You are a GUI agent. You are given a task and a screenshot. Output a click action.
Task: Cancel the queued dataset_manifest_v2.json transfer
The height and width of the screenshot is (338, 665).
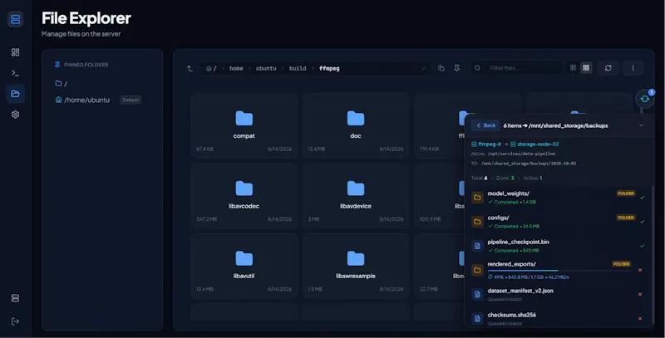pos(640,294)
